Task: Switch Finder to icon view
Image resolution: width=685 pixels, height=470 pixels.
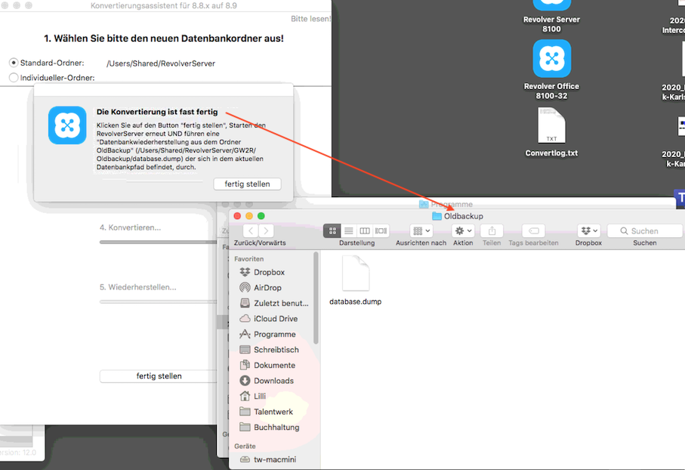Action: click(332, 230)
